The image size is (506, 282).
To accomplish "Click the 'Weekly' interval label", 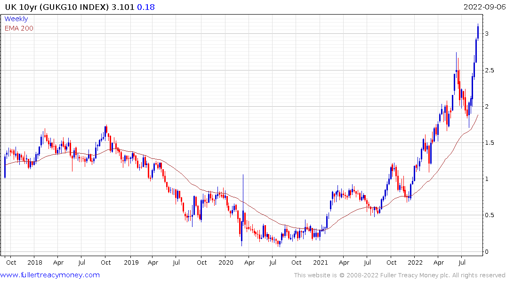I will pos(16,19).
